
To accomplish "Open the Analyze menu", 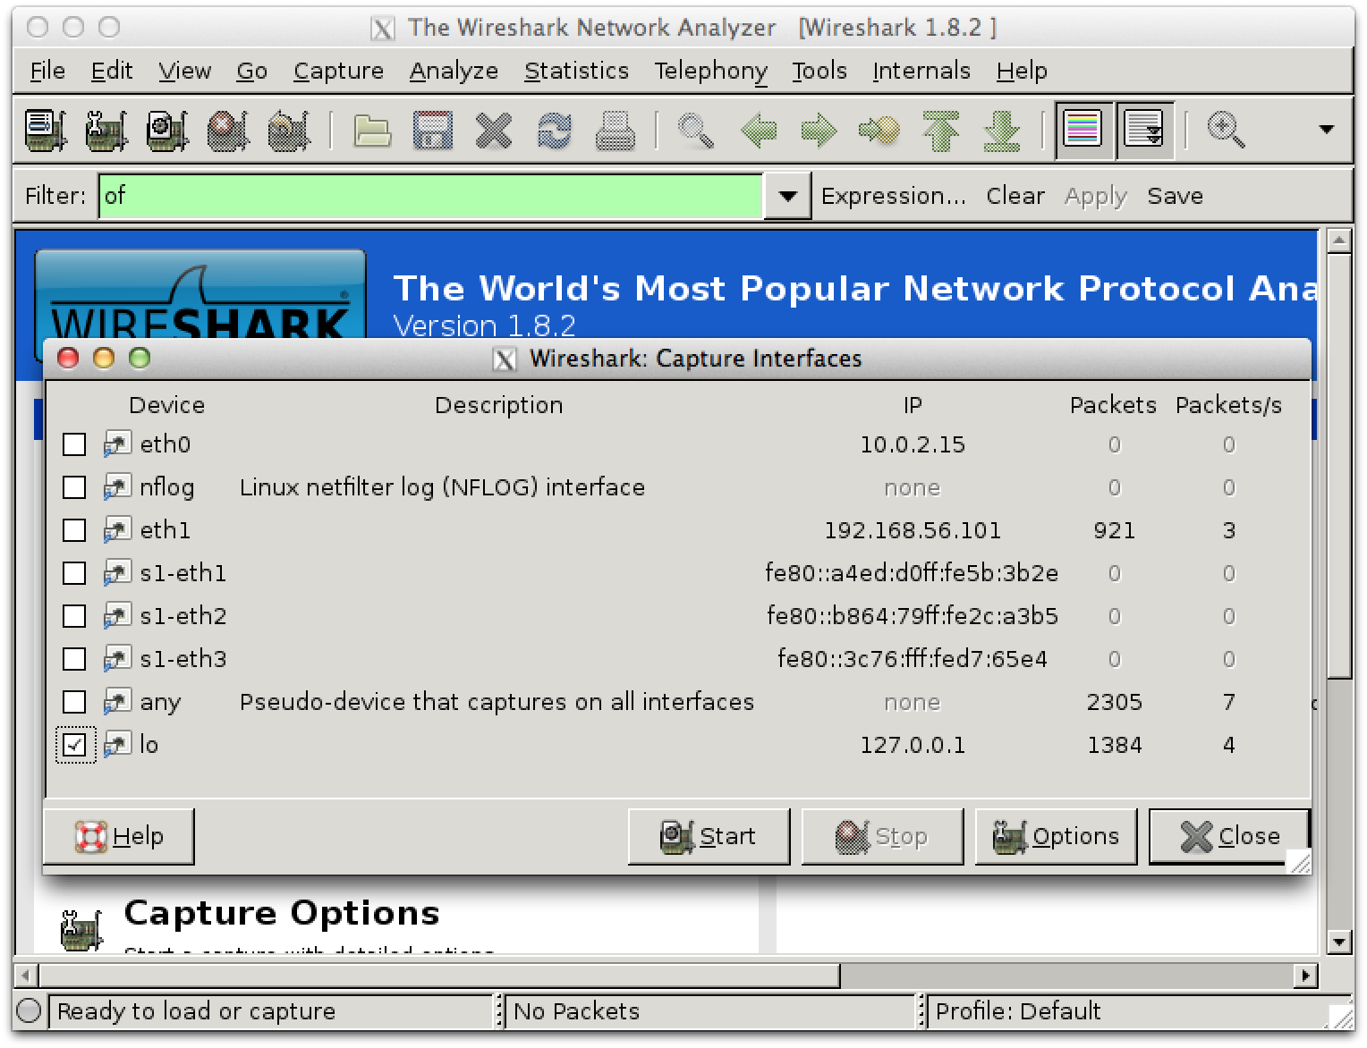I will point(454,71).
